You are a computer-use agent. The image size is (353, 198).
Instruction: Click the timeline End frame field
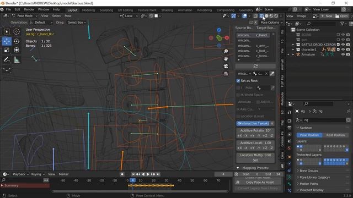tap(272, 174)
